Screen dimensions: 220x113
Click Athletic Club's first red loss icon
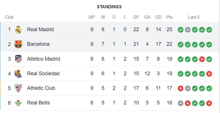pos(181,89)
